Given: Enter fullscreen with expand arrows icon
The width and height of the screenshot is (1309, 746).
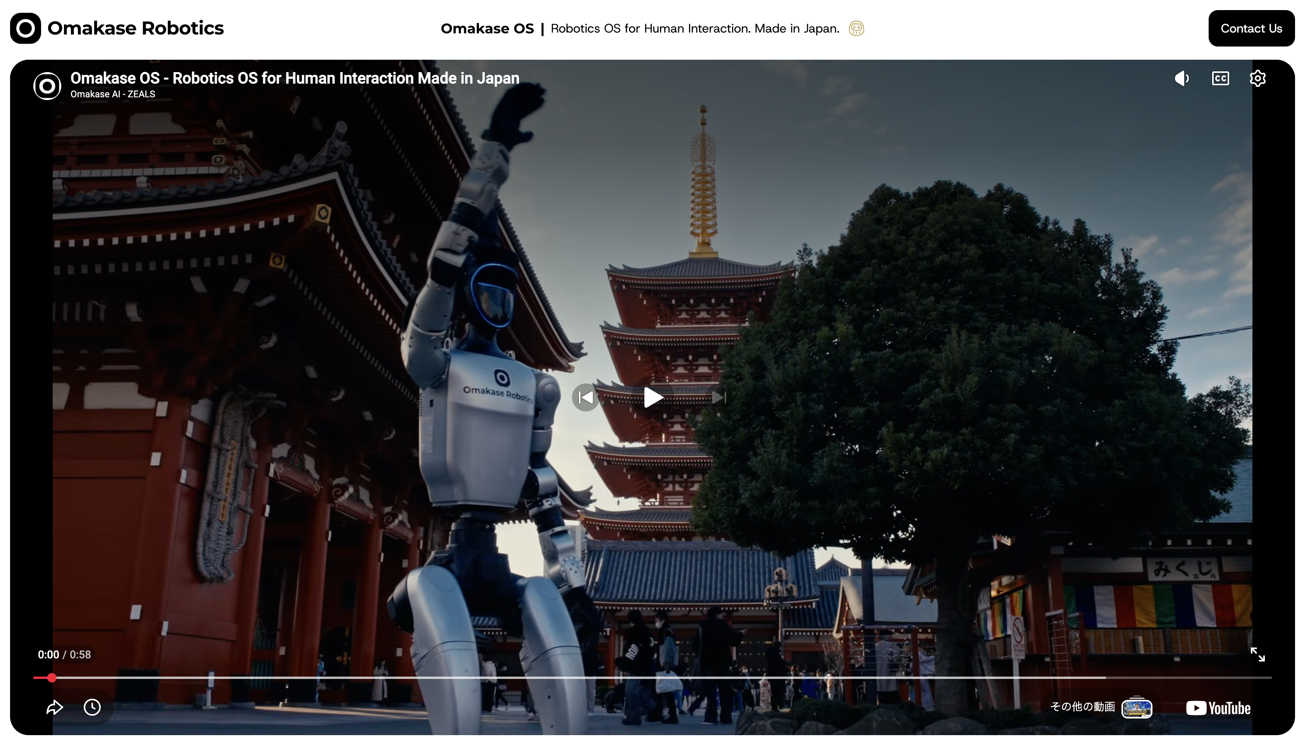Looking at the screenshot, I should pos(1257,654).
